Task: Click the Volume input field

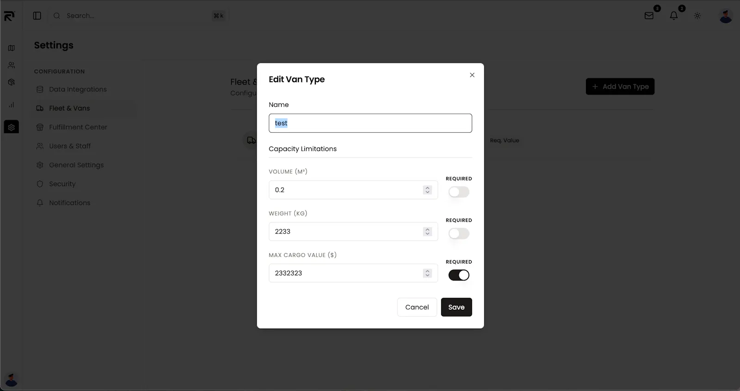Action: point(353,190)
